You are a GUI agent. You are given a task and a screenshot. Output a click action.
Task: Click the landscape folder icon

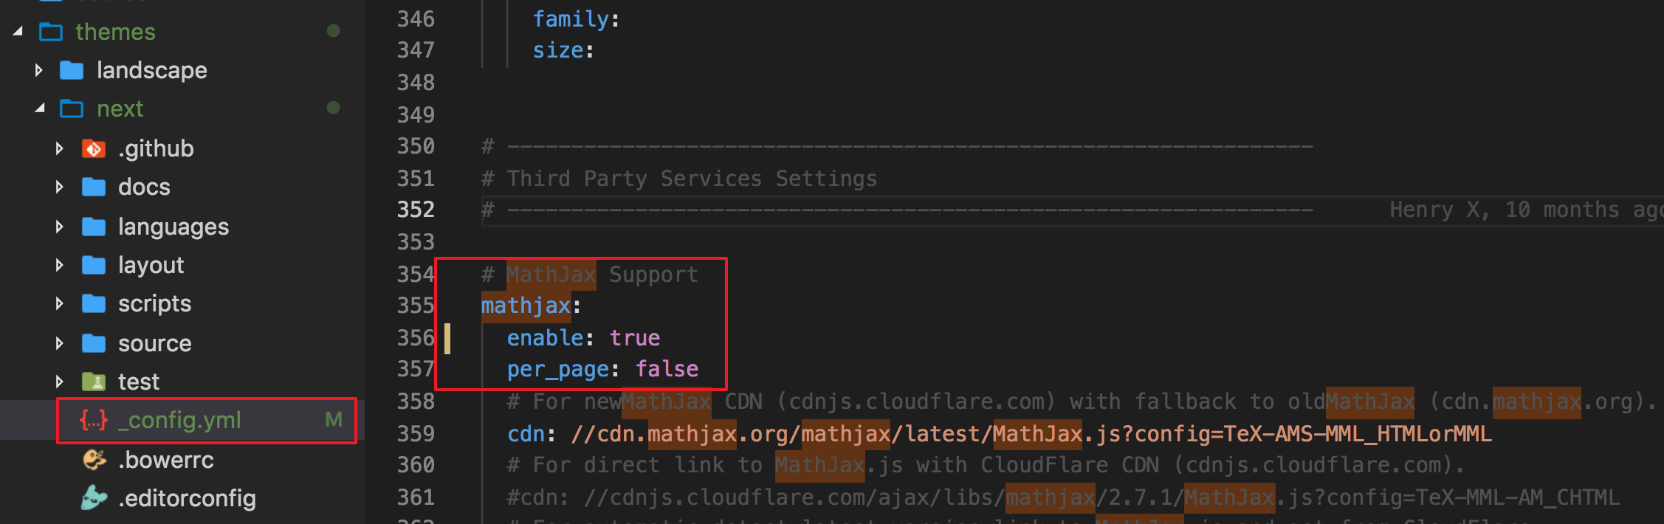click(72, 70)
